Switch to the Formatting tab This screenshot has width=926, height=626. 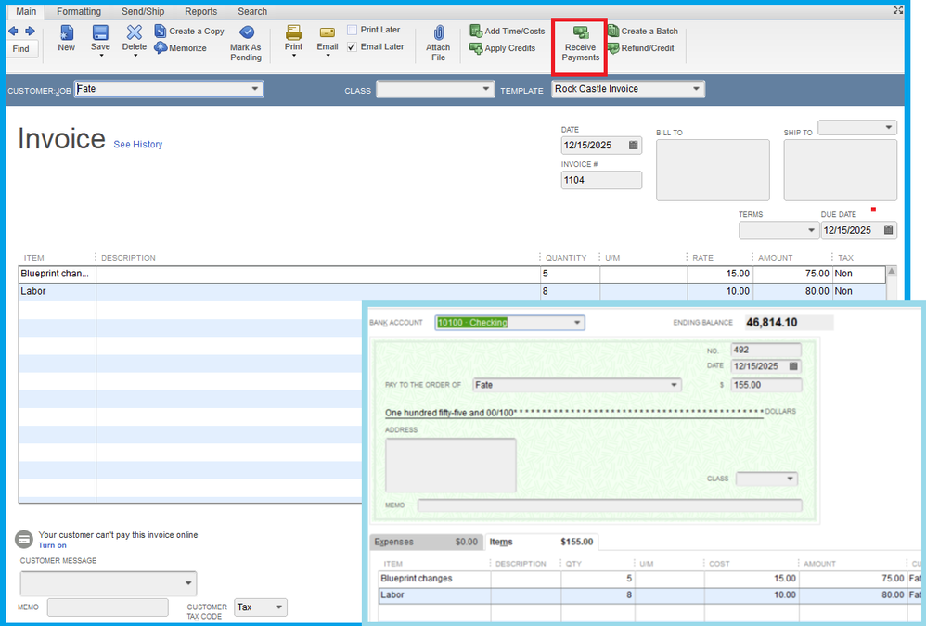pos(79,11)
